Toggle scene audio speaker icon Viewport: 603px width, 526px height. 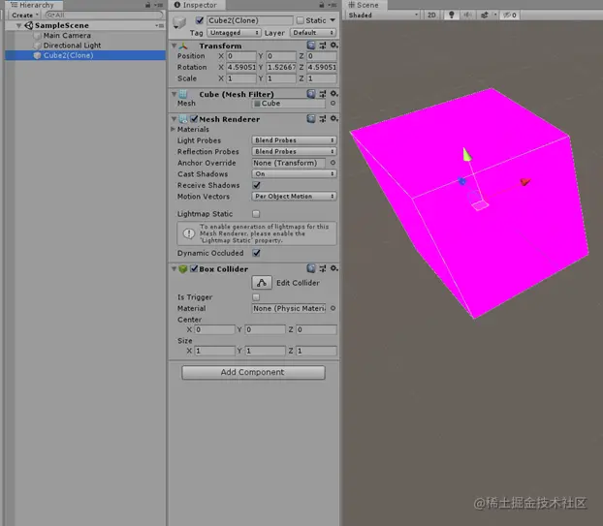pos(467,15)
